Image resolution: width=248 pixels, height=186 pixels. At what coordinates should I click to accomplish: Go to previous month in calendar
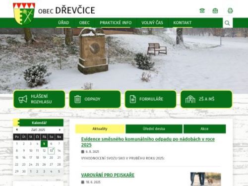(x=17, y=129)
